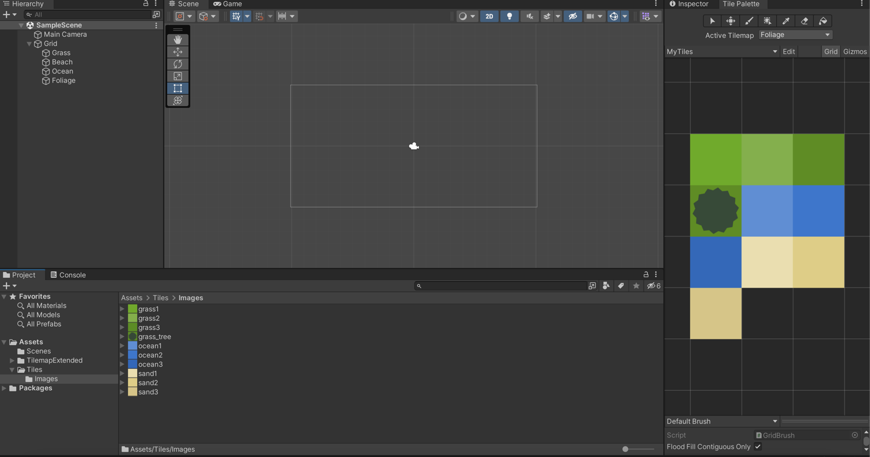Uncheck Flood Fill Contiguous Only

758,447
